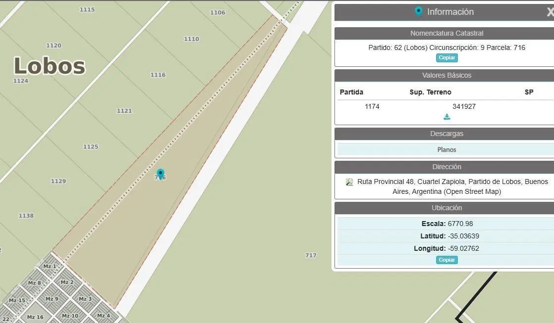Select parcel 1138 on the map
554x323 pixels.
26,216
